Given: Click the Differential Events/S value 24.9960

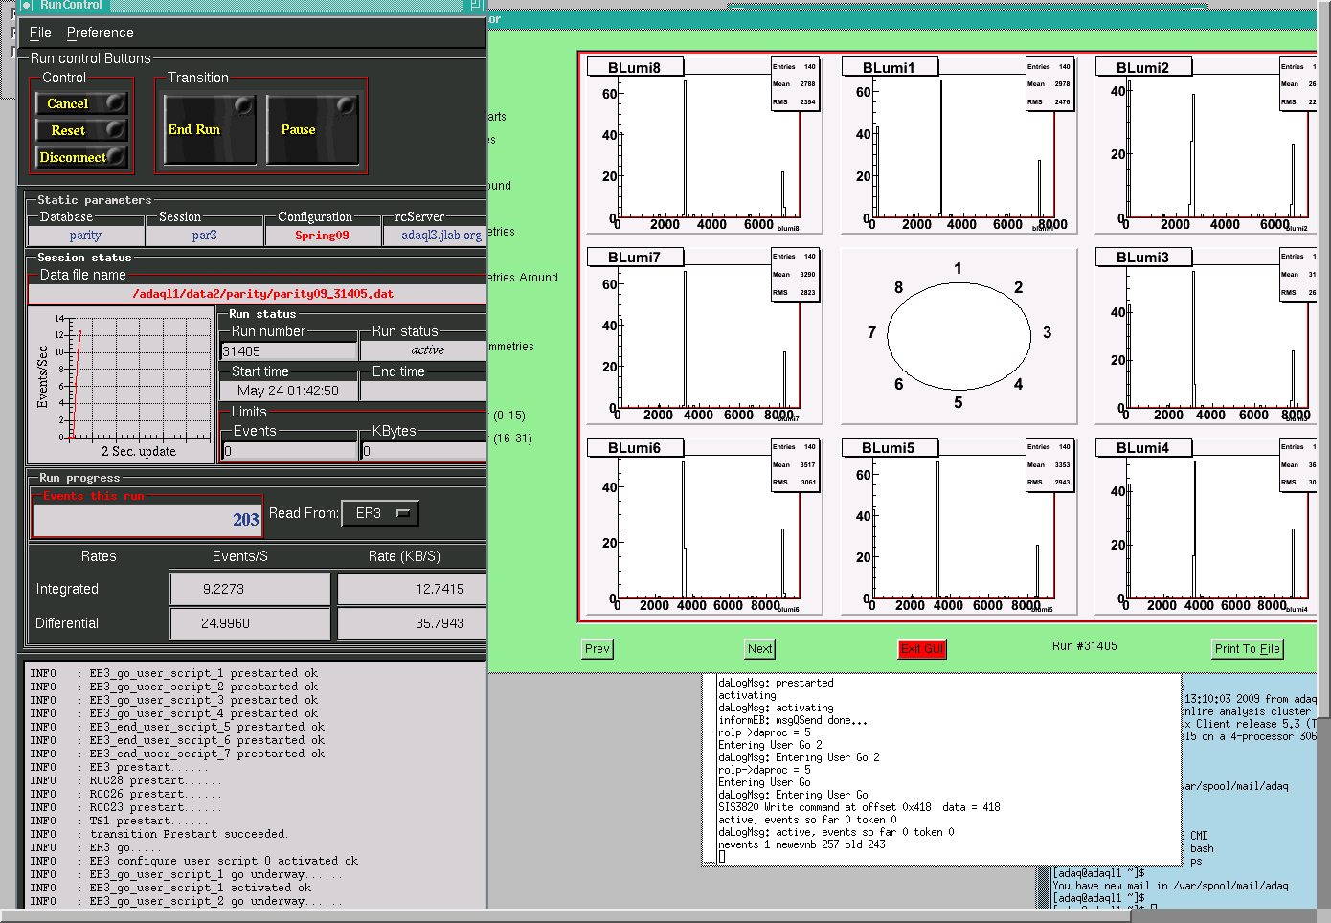Looking at the screenshot, I should point(250,623).
